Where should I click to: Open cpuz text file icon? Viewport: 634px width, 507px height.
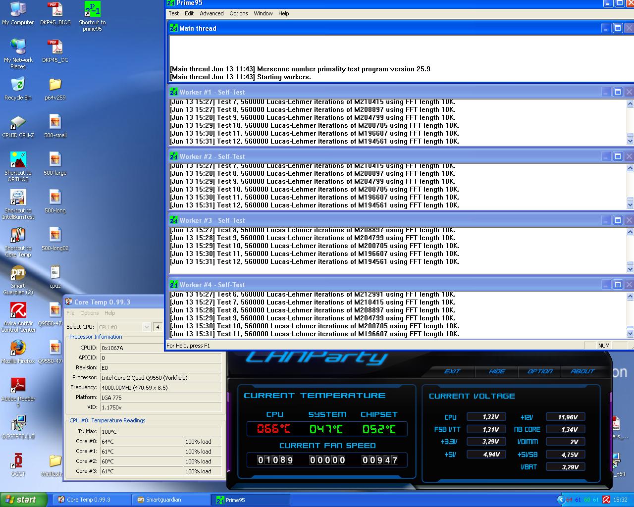pos(55,277)
